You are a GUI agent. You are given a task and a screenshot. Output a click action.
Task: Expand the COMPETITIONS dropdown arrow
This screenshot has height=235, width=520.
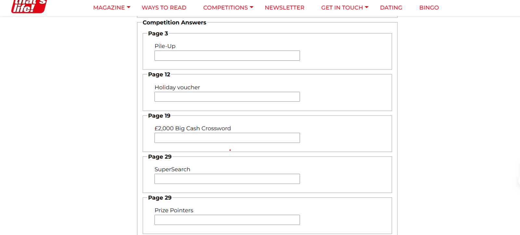click(252, 7)
